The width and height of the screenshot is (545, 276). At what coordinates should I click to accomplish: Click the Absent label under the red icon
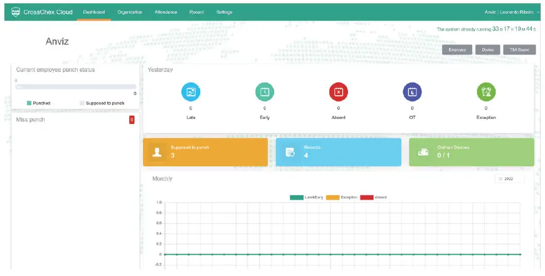click(339, 118)
